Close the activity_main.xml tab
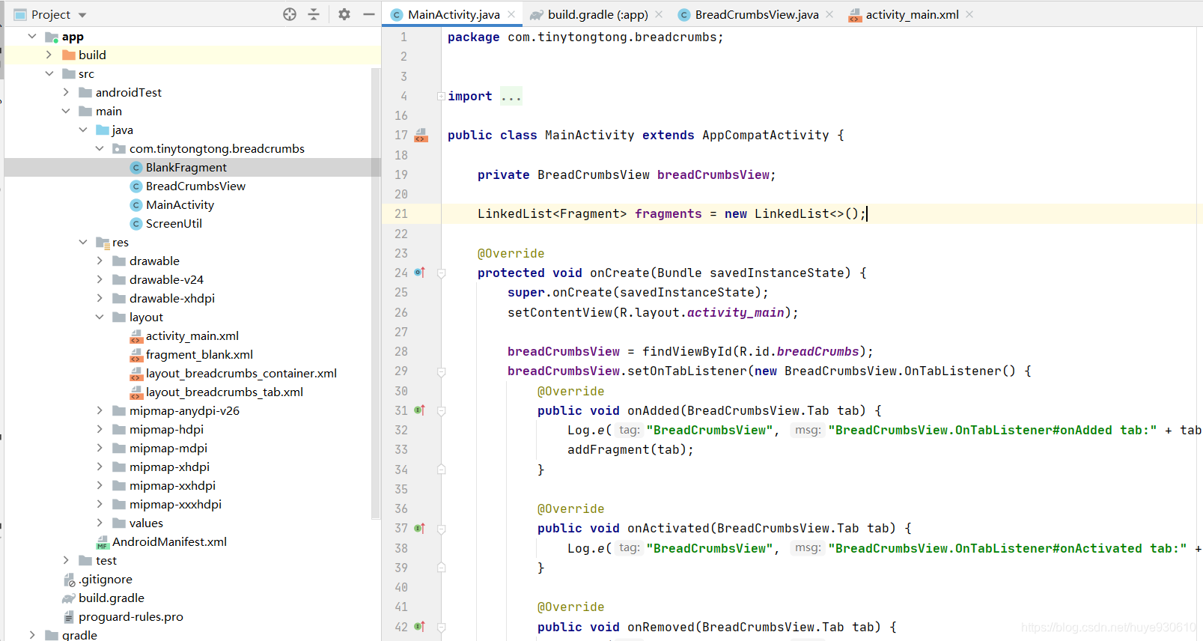This screenshot has width=1203, height=641. (x=969, y=14)
